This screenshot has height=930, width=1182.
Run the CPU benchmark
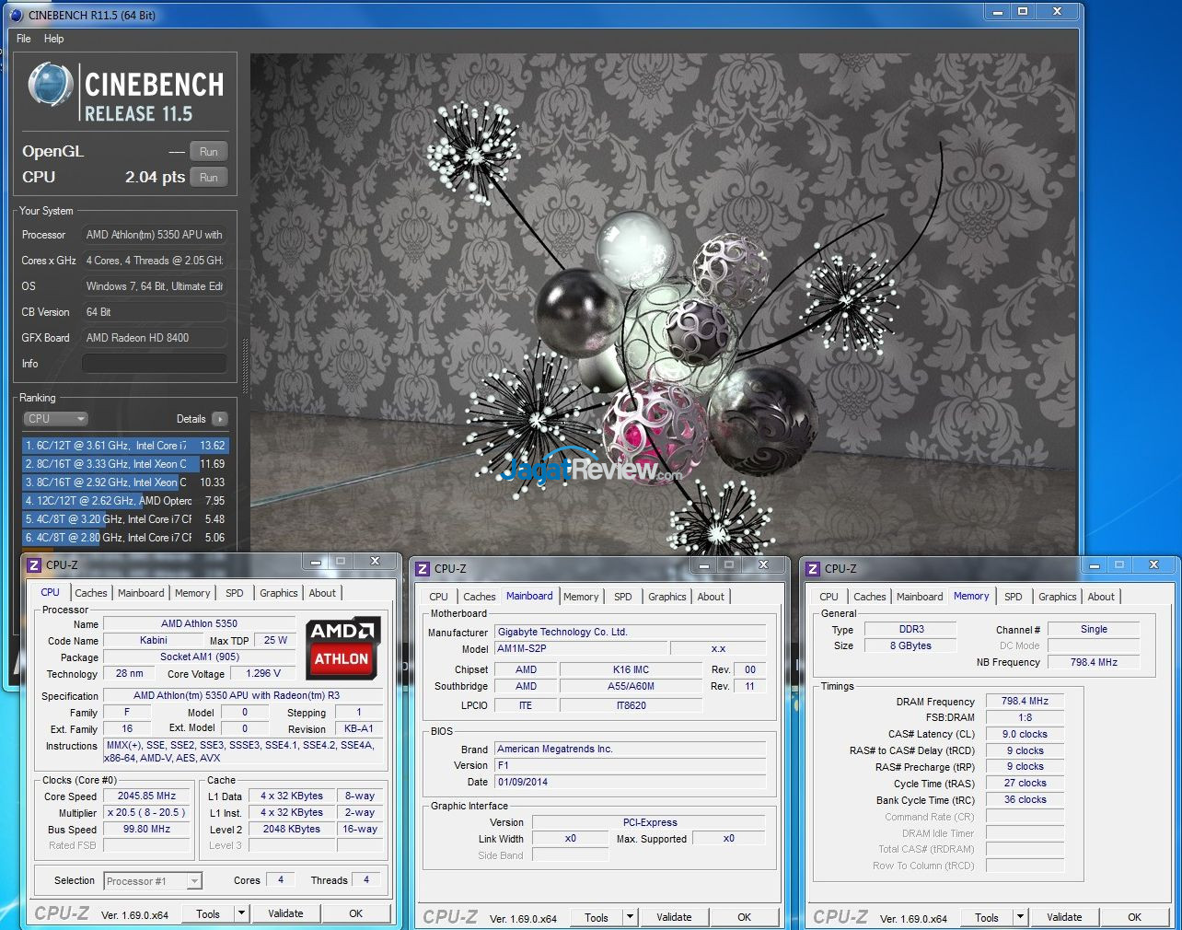(209, 178)
